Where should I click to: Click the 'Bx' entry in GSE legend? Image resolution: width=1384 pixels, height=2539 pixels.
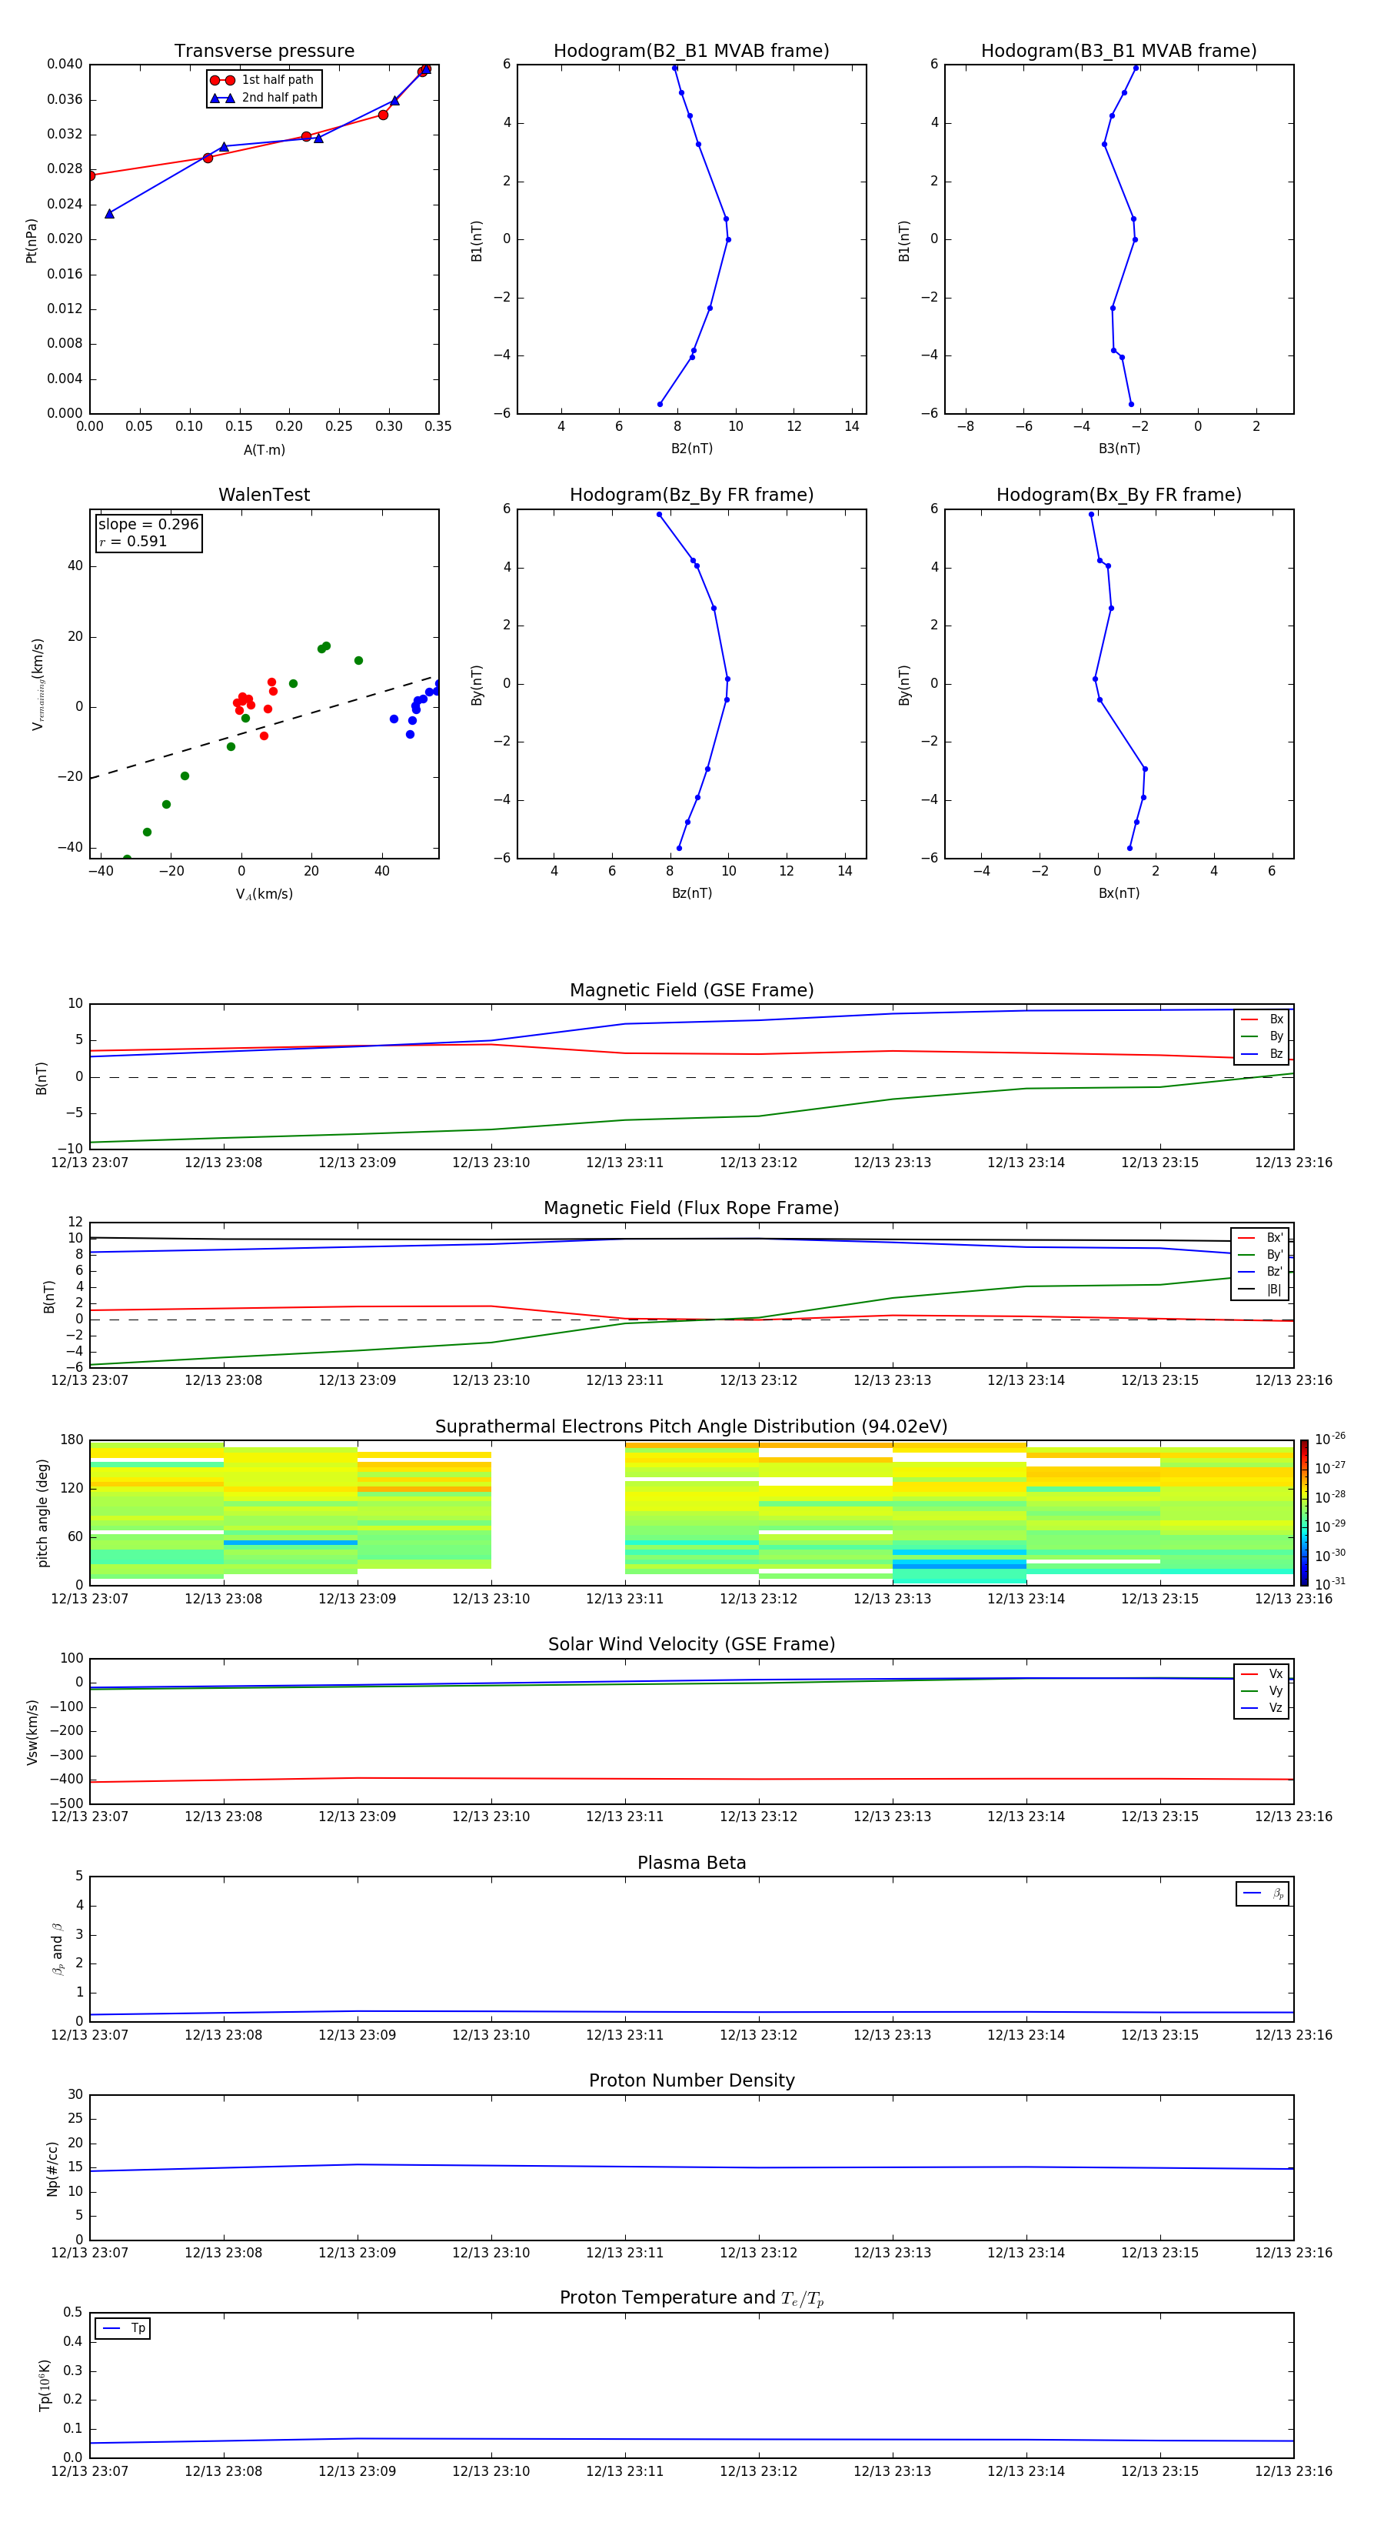pos(1262,1019)
